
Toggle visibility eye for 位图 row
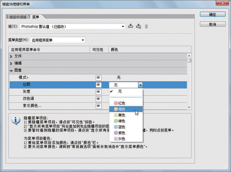click(99, 85)
